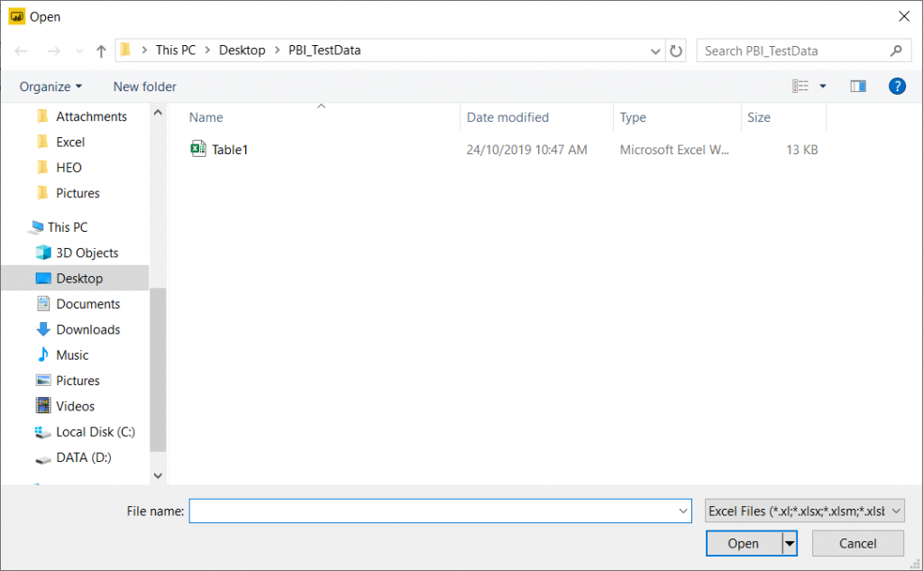Click the Cancel button

pos(857,543)
